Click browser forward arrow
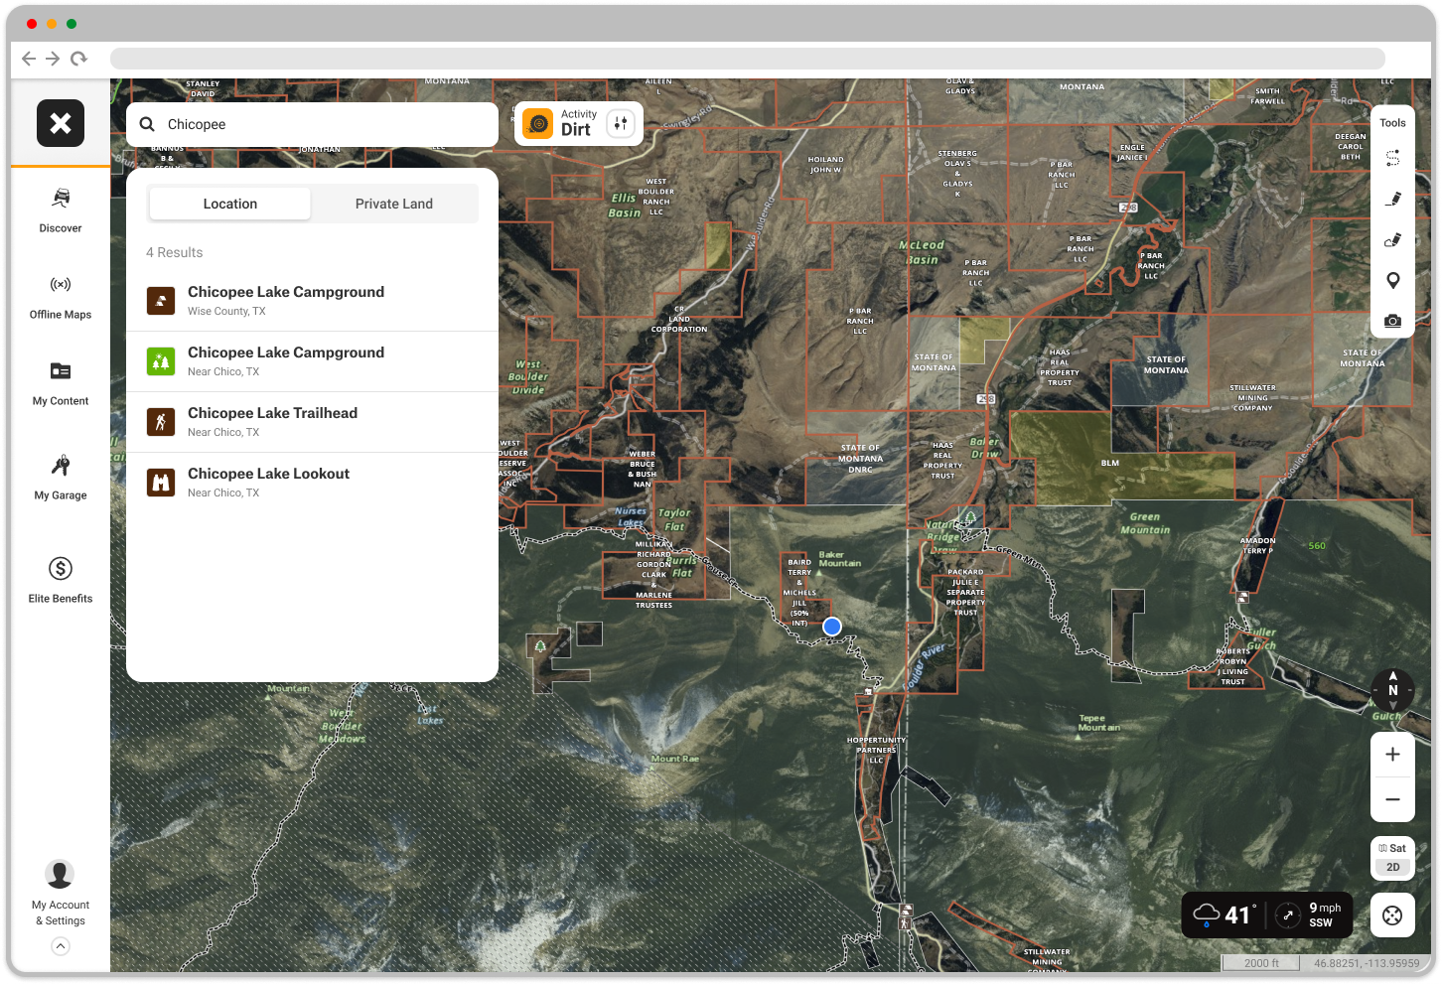1442x984 pixels. click(53, 59)
